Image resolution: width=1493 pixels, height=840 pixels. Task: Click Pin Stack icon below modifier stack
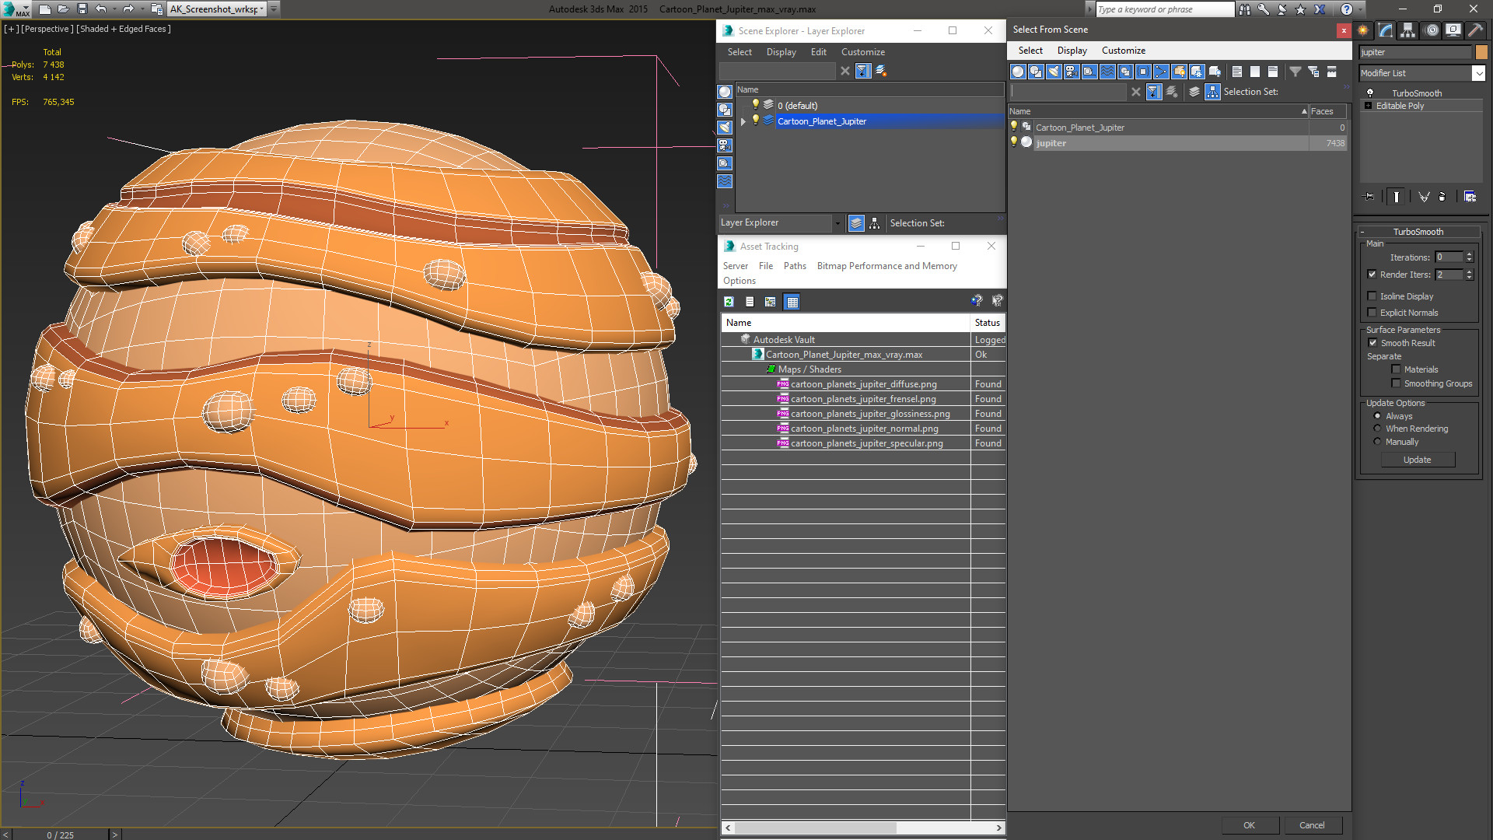pos(1369,197)
